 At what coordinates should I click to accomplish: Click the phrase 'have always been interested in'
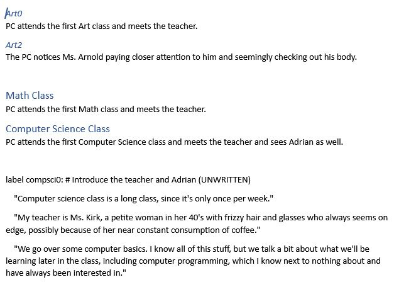(64, 273)
